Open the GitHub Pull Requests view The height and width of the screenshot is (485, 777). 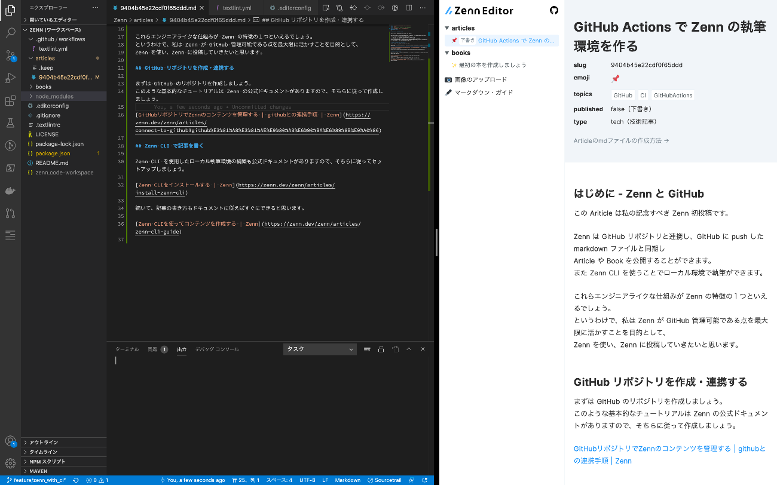[10, 213]
